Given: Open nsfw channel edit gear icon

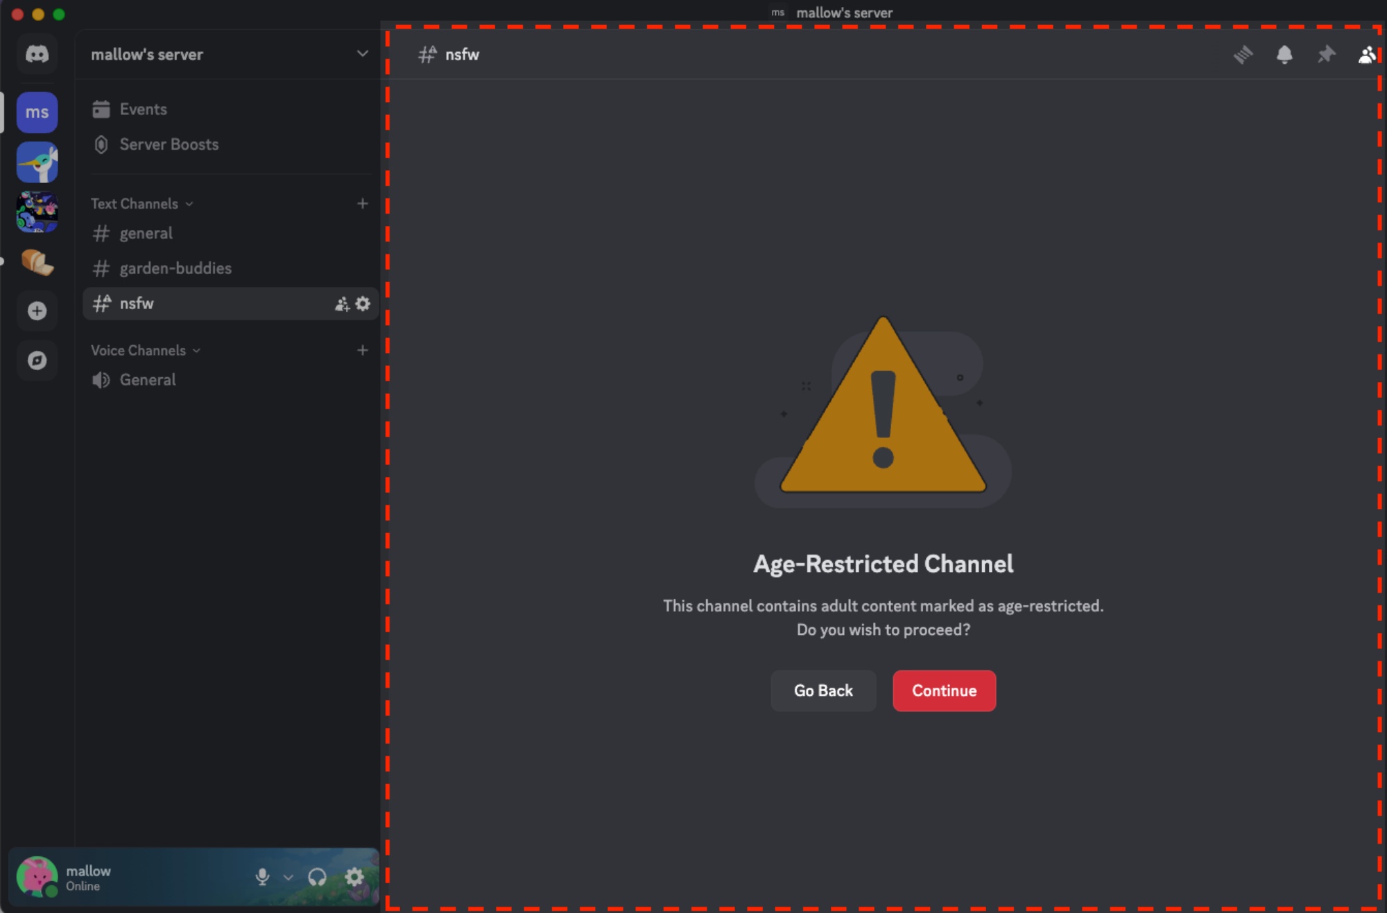Looking at the screenshot, I should [363, 304].
